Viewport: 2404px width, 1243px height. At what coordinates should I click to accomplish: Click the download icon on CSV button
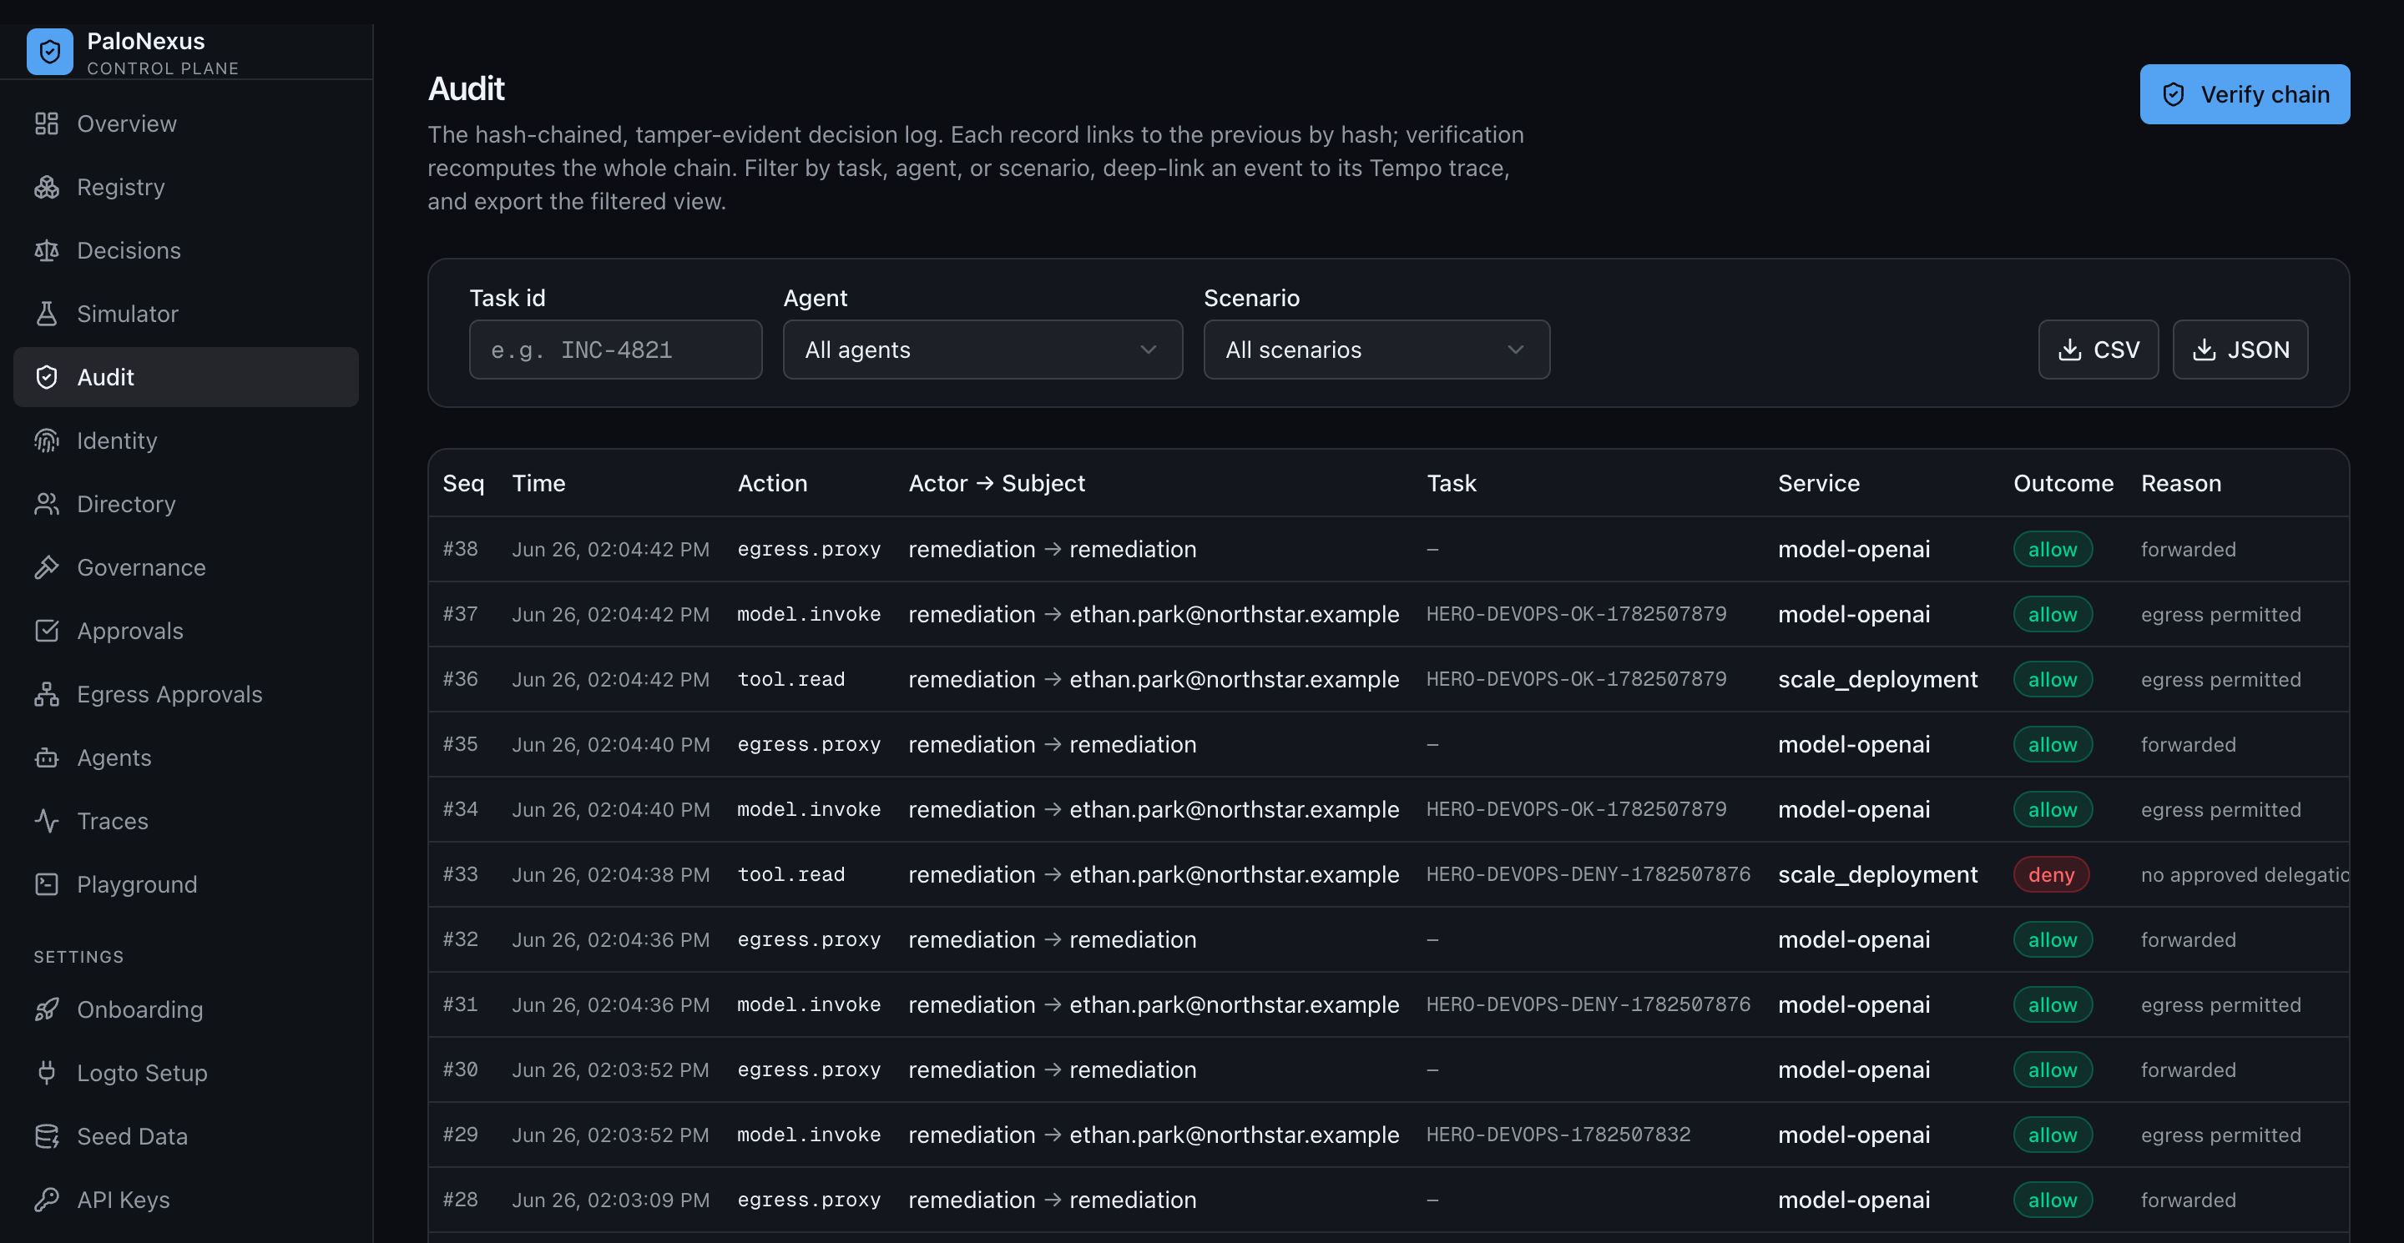[2069, 350]
